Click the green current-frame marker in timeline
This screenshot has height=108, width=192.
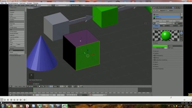[33, 90]
